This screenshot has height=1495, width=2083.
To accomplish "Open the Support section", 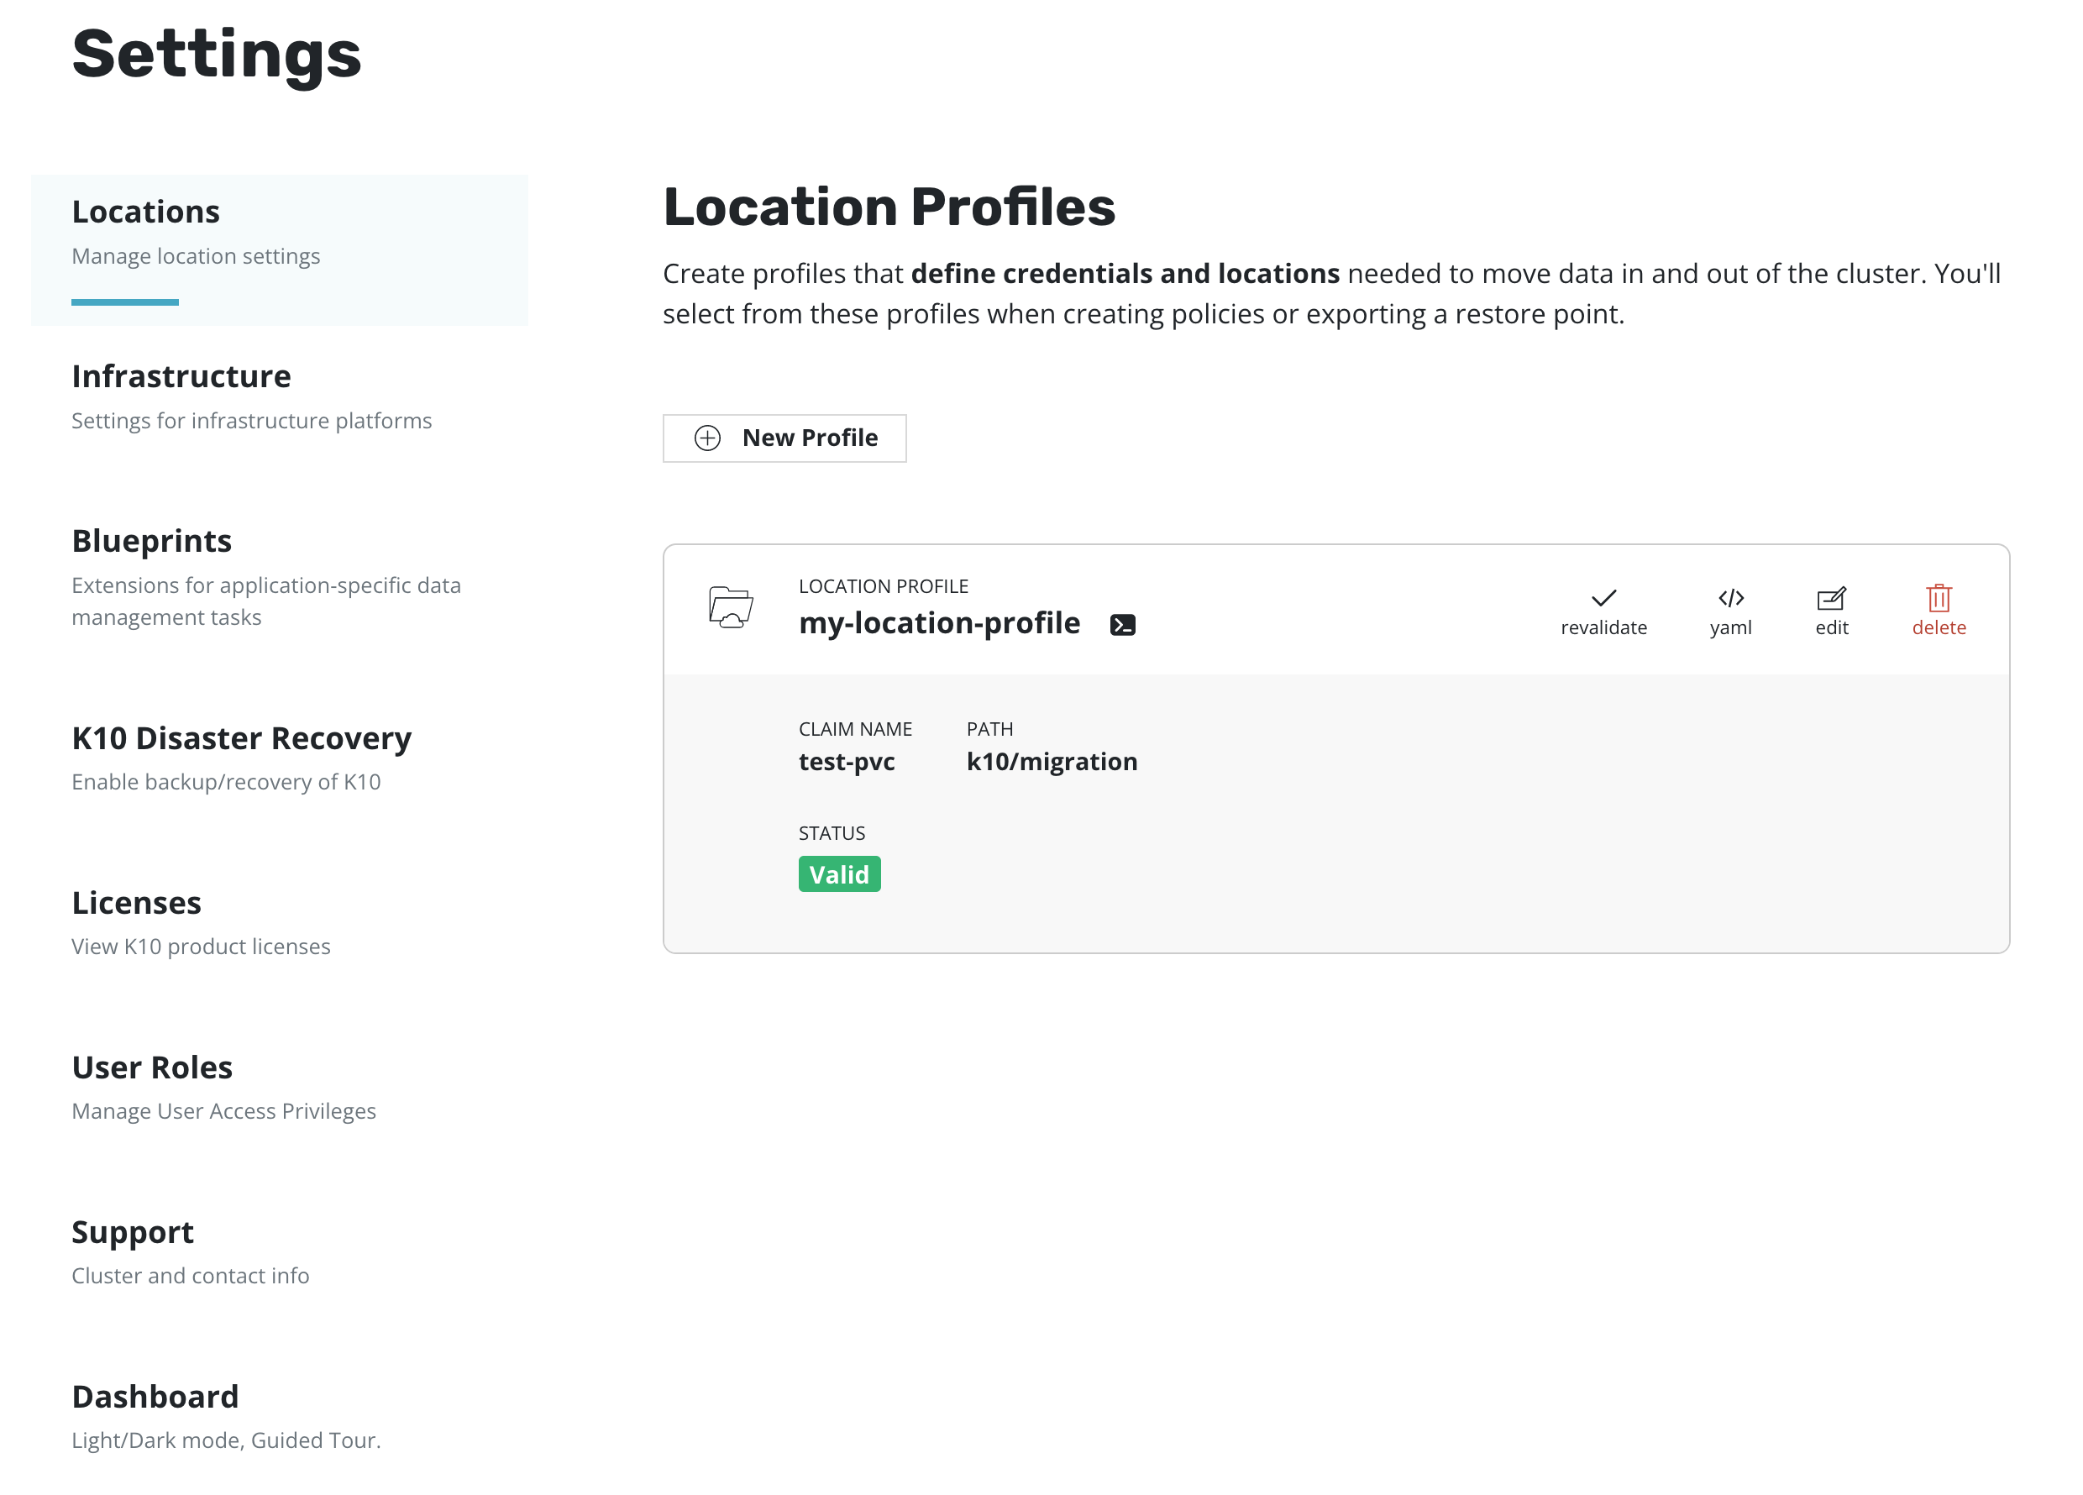I will tap(132, 1231).
